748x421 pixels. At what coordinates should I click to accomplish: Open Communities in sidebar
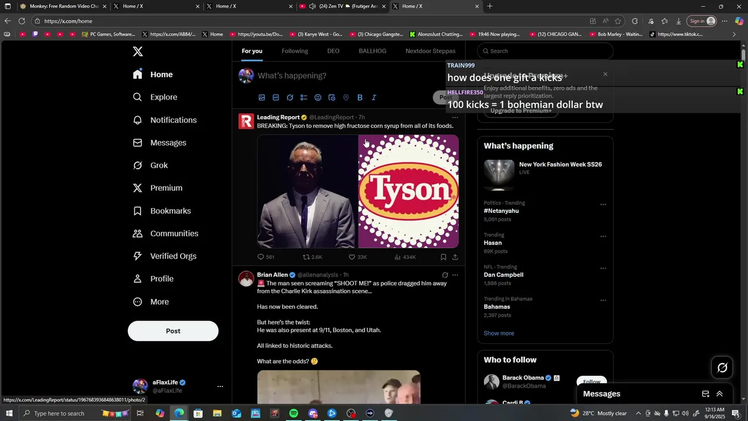pyautogui.click(x=165, y=233)
